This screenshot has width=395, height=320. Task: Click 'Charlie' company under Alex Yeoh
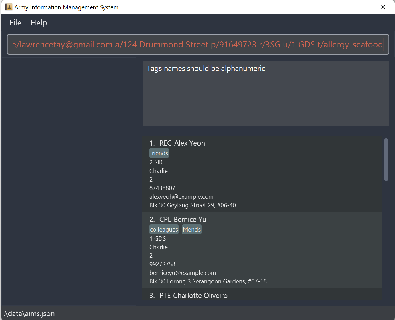tap(159, 171)
